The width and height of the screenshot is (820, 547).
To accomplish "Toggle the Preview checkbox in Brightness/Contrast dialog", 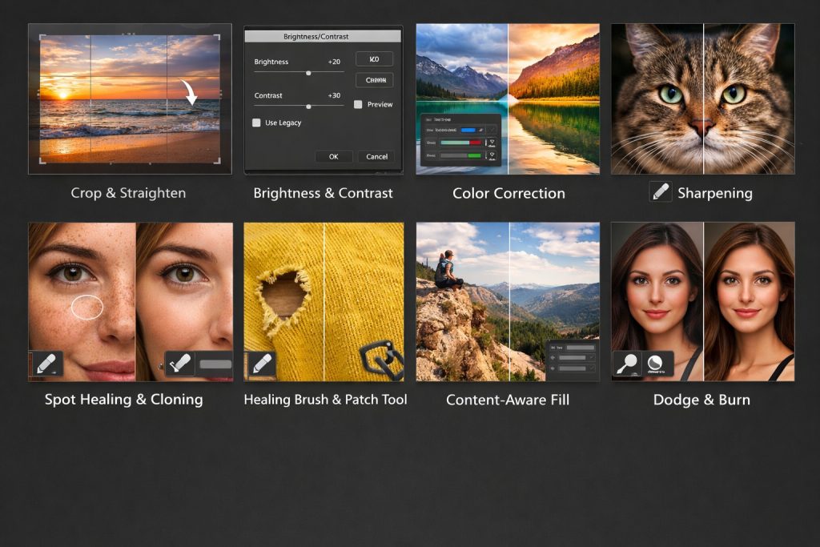I will (359, 104).
